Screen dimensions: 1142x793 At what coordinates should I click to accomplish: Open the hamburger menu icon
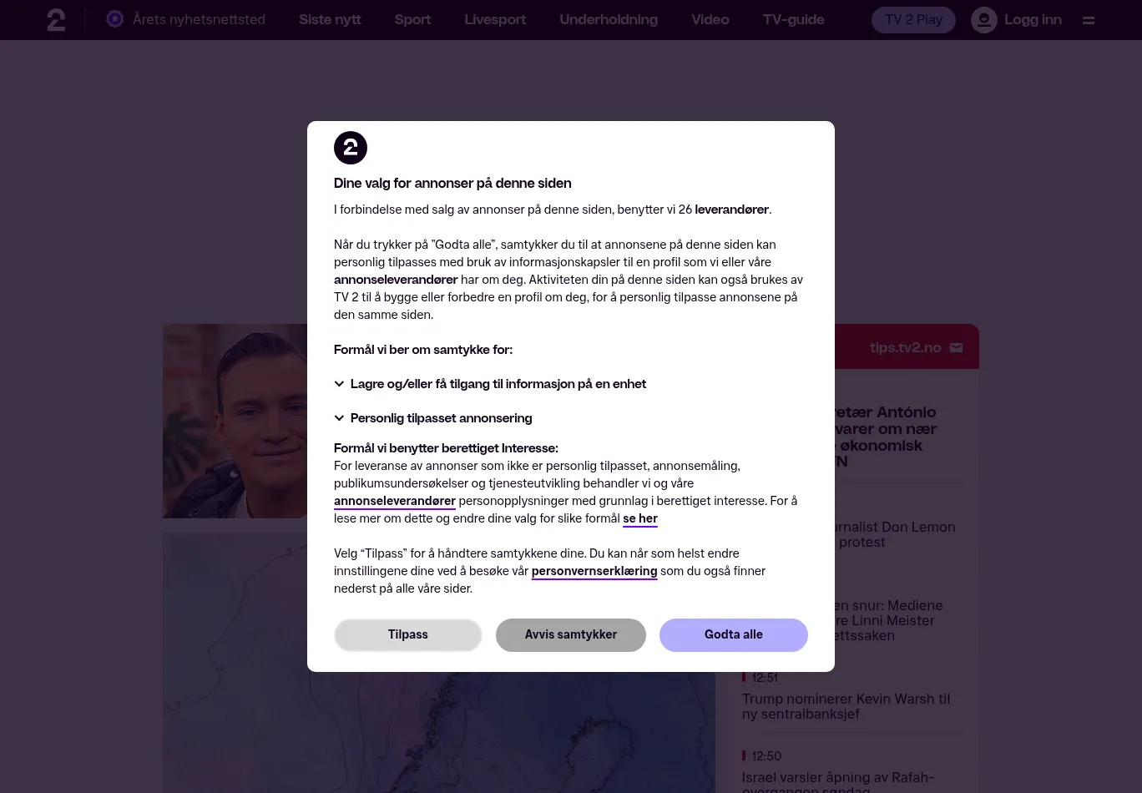[x=1089, y=20]
